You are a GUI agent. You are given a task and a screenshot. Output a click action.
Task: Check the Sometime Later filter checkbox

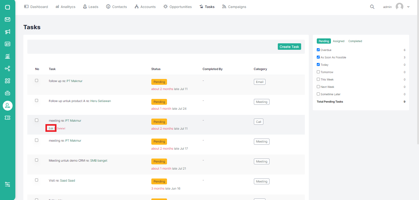(x=318, y=94)
